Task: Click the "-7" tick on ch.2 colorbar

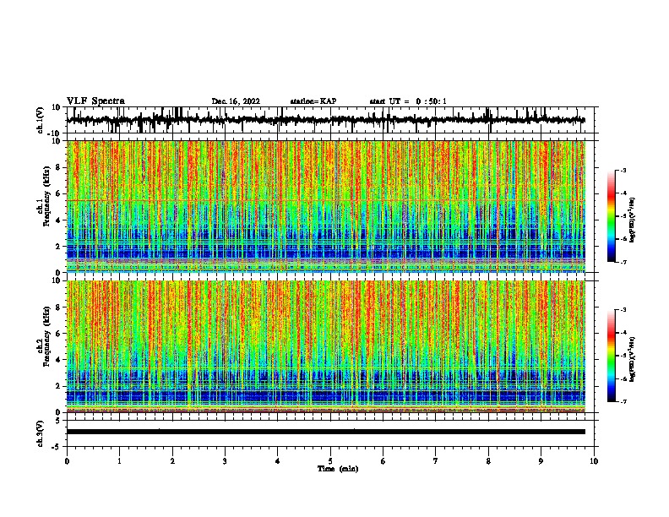Action: pos(623,401)
